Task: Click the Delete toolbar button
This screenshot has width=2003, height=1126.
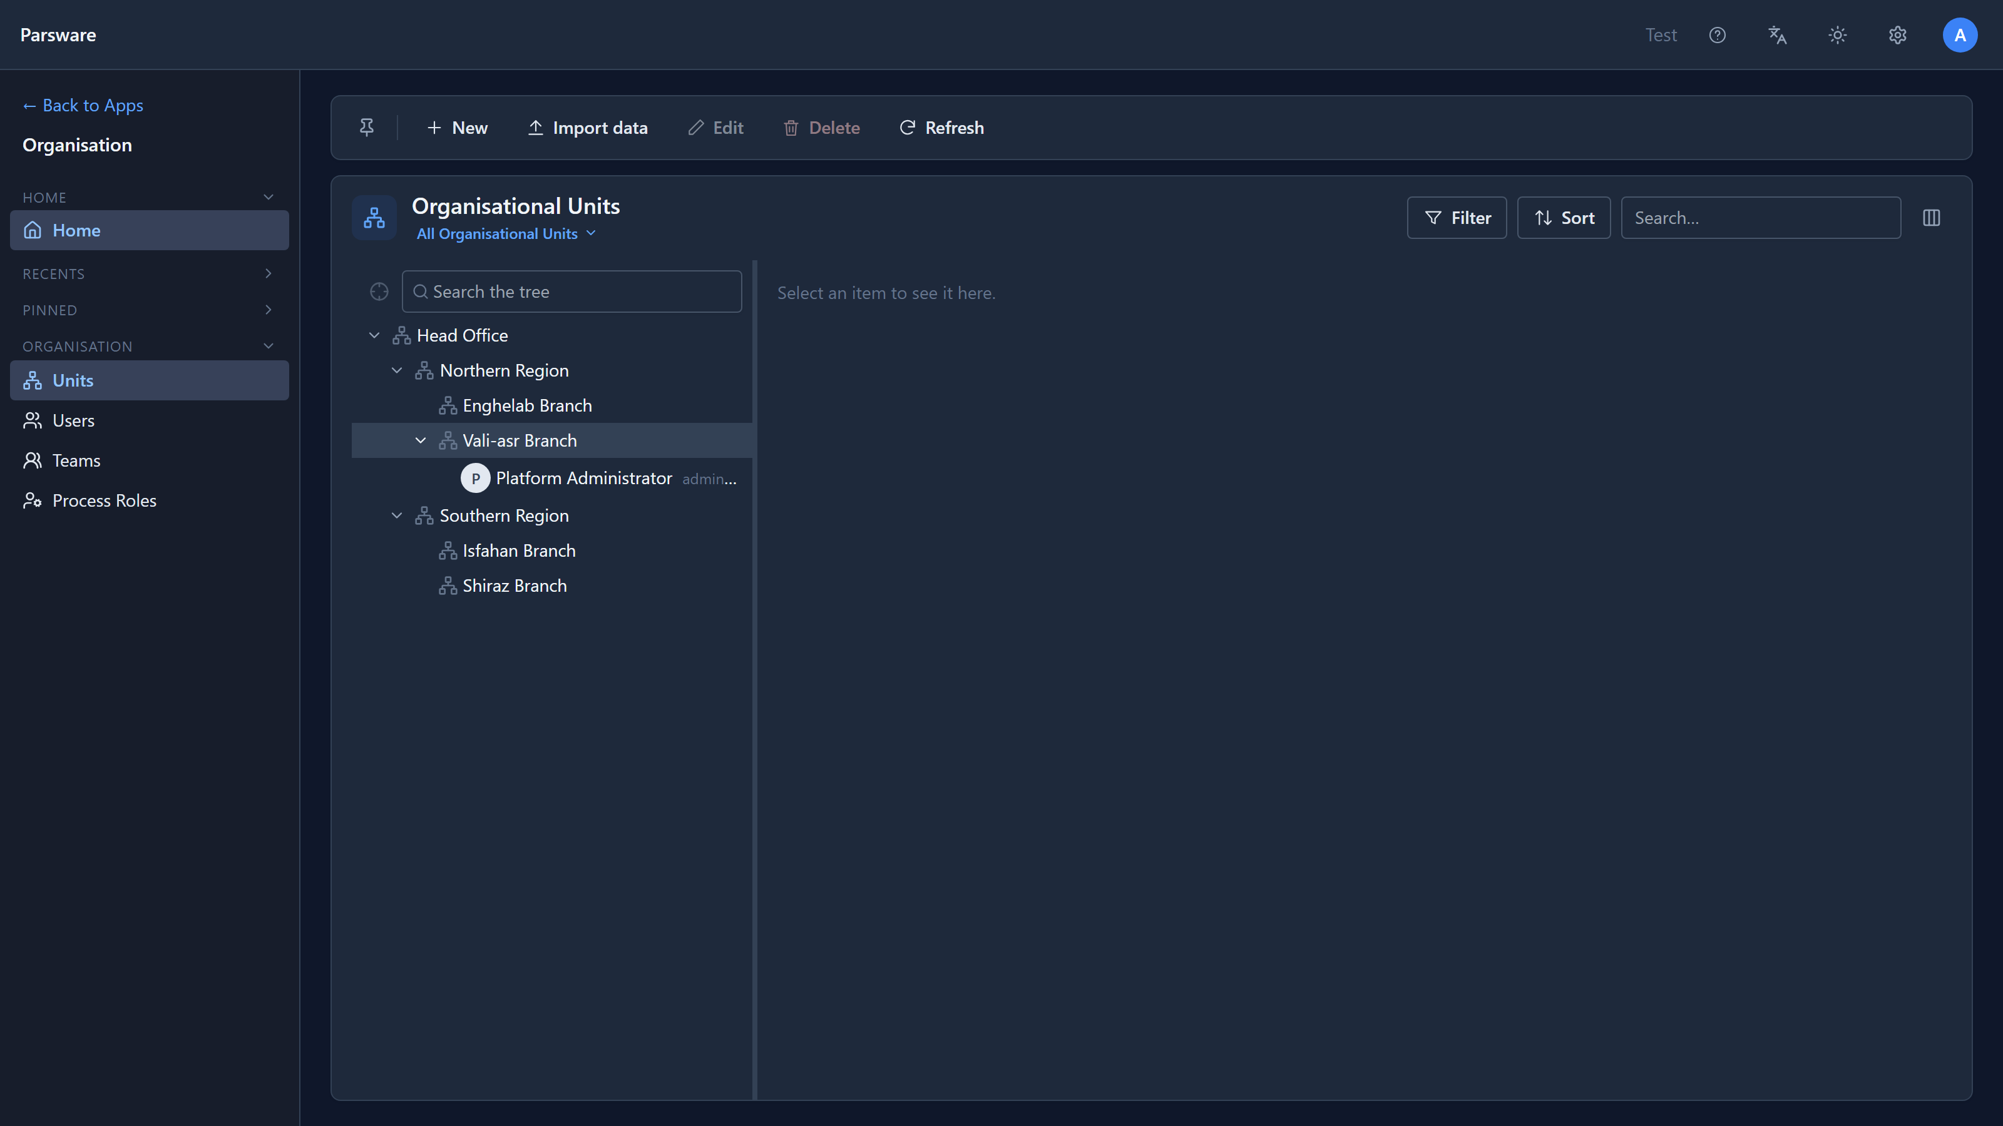Action: click(822, 128)
